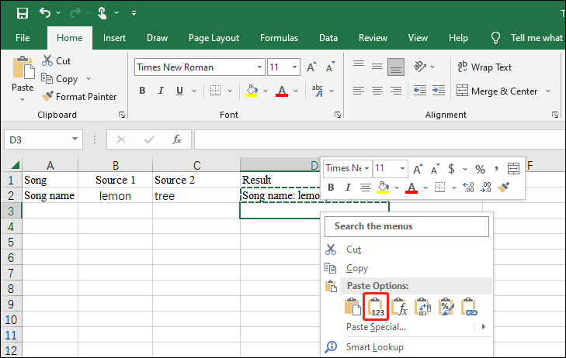566x358 pixels.
Task: Switch to the Insert tab
Action: pos(114,38)
